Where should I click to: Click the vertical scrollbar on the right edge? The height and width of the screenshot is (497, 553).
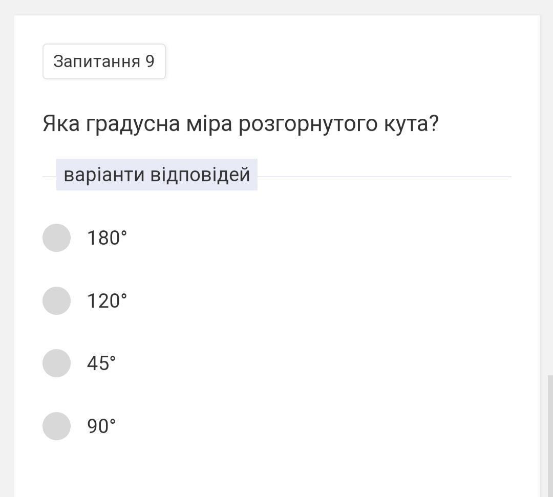click(550, 436)
